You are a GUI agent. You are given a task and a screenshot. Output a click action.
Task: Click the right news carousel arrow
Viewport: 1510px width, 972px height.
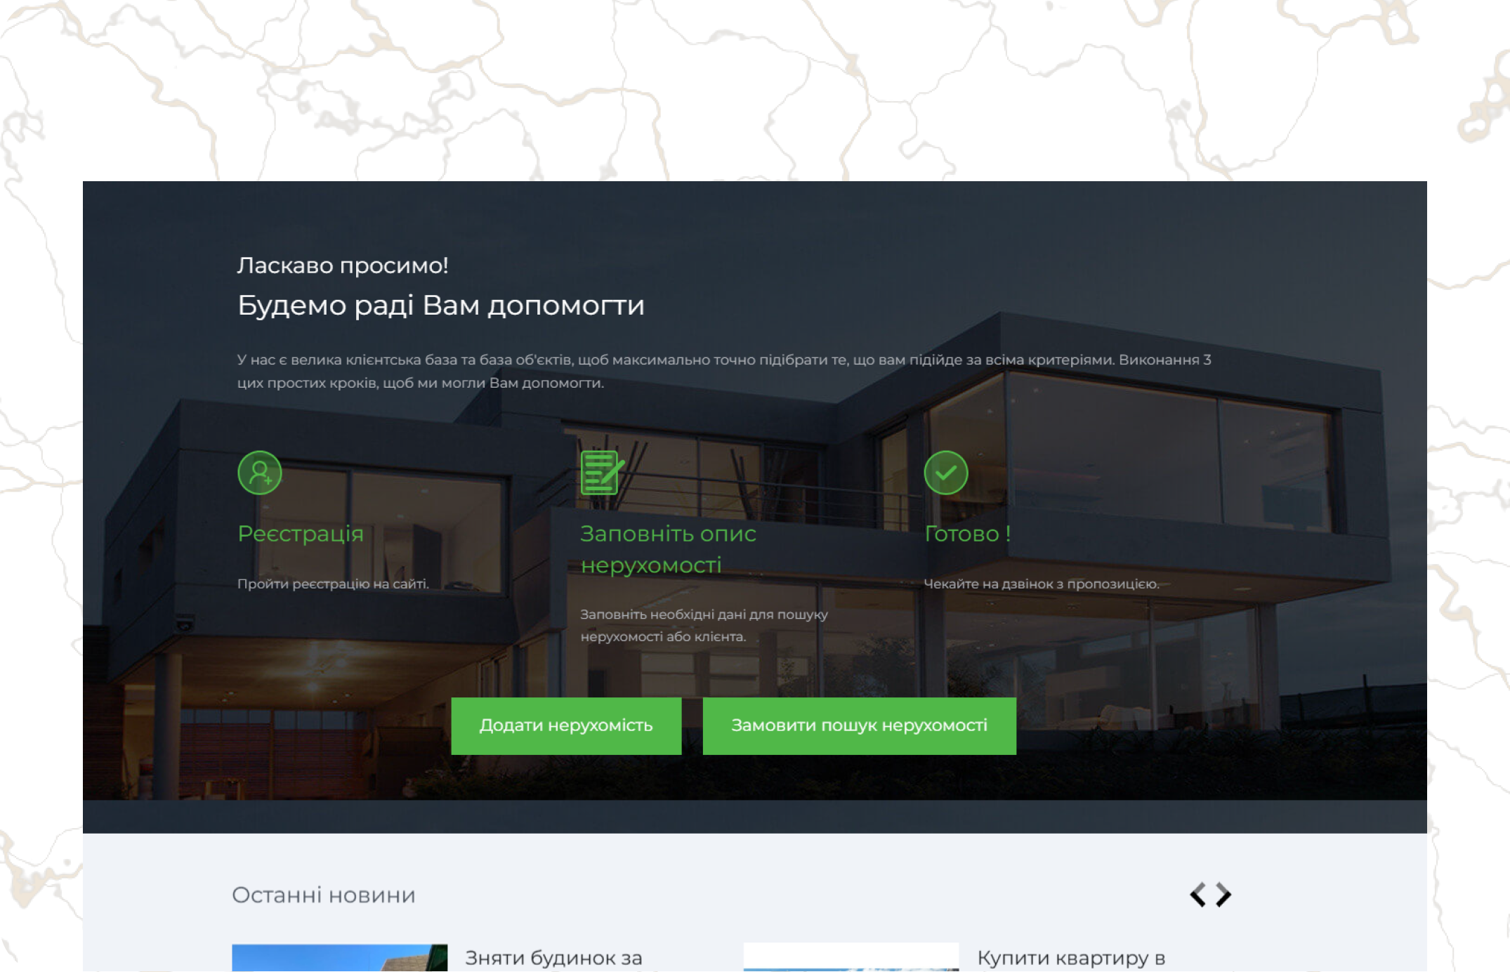pyautogui.click(x=1223, y=895)
